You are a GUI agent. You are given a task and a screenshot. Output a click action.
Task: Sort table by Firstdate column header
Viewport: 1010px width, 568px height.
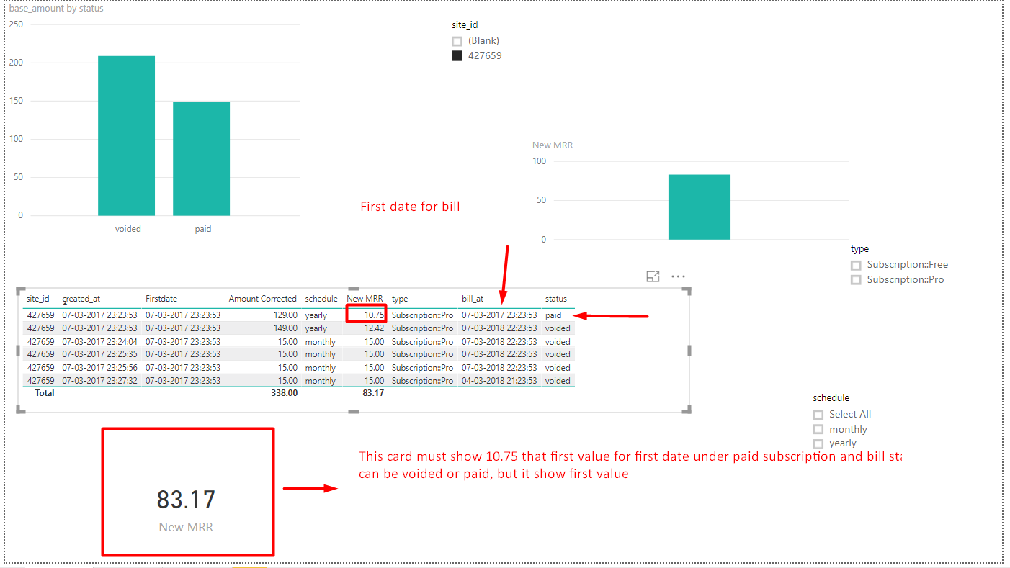[x=161, y=299]
